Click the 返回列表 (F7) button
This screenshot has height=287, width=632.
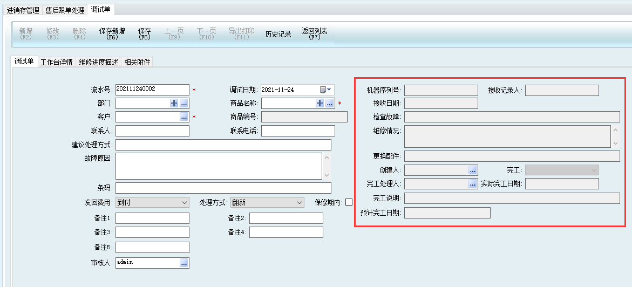314,34
